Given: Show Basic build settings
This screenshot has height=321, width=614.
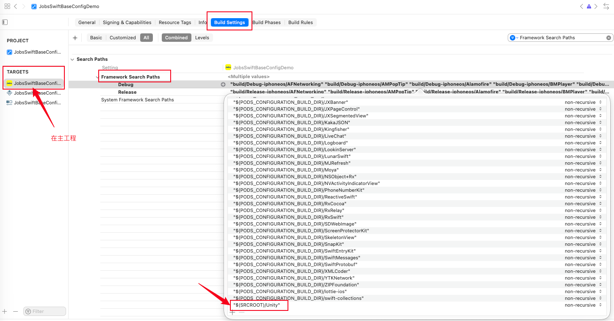Looking at the screenshot, I should click(x=96, y=38).
